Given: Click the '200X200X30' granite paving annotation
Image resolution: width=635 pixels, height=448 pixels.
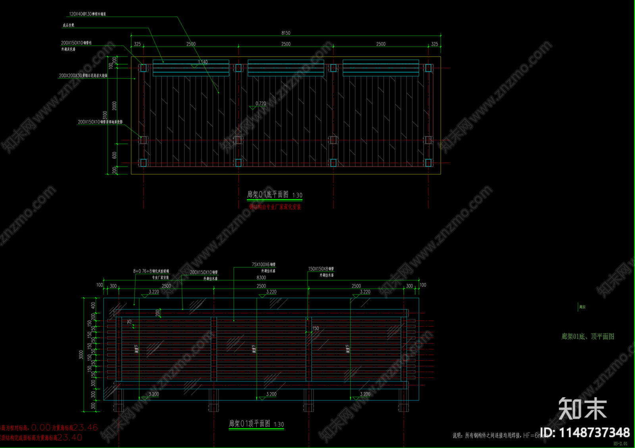Looking at the screenshot, I should (x=83, y=75).
